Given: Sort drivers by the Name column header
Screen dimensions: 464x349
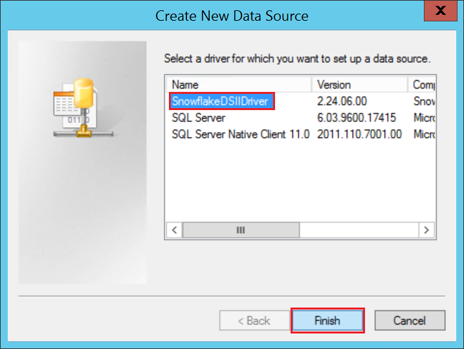Looking at the screenshot, I should (239, 85).
